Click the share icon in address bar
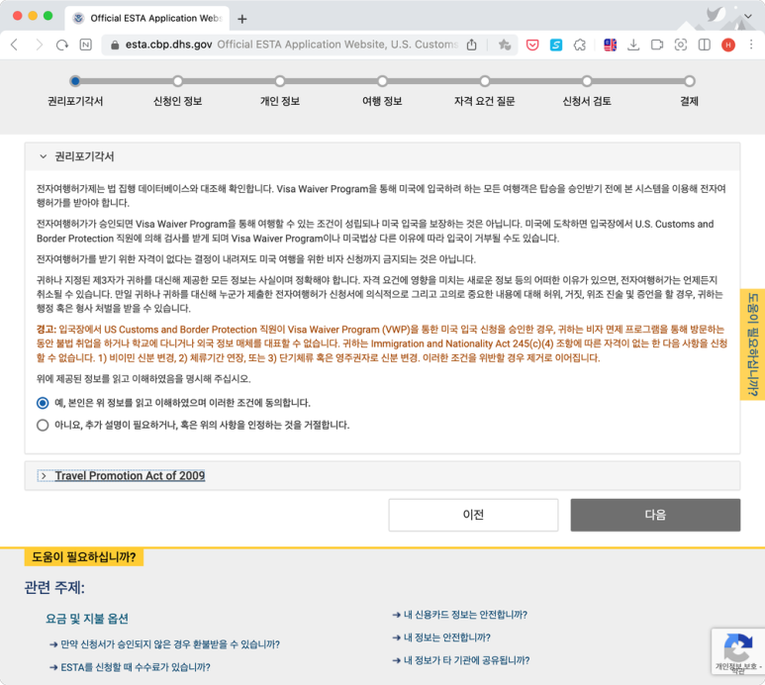This screenshot has width=765, height=685. tap(471, 45)
